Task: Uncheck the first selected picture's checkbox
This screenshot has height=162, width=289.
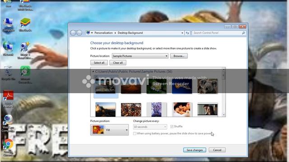Action: pos(96,77)
